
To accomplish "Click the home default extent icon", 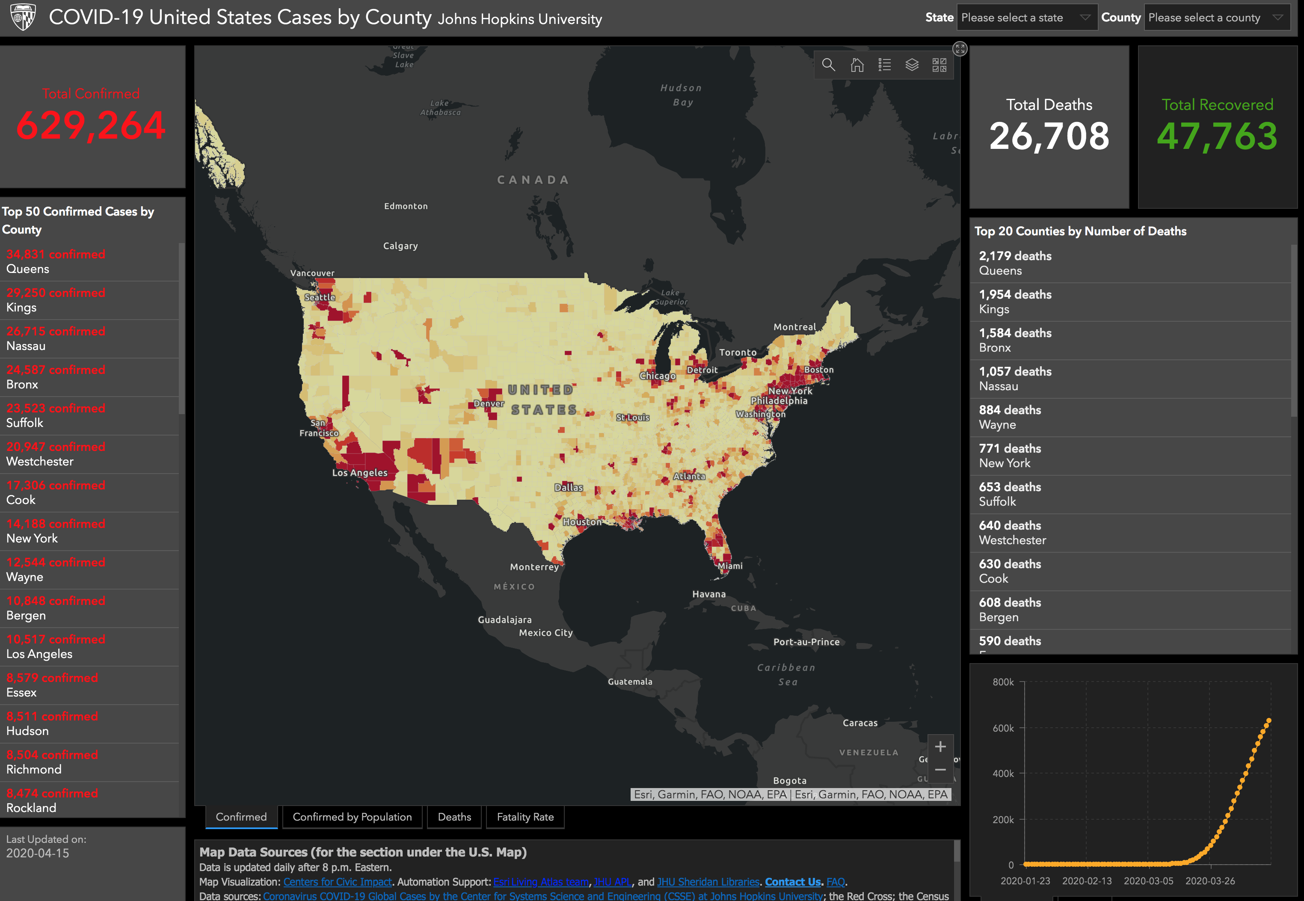I will point(857,65).
